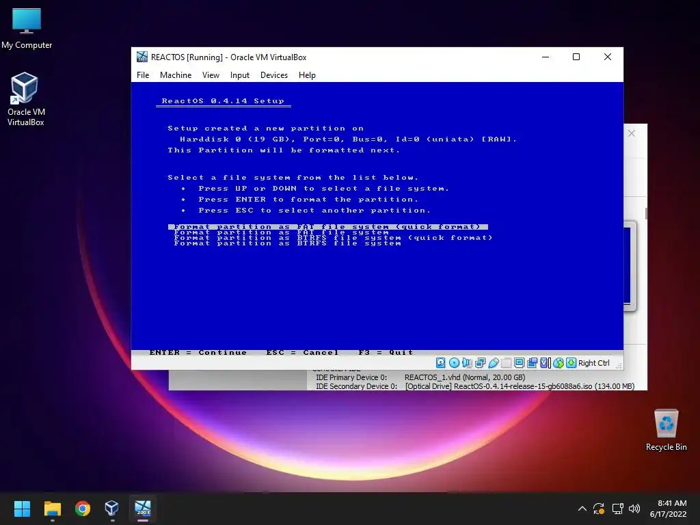The image size is (700, 525).
Task: Select Format partition as BTRFS file system
Action: [288, 243]
